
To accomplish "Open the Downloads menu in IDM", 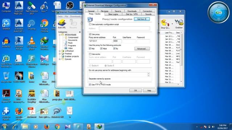I will click(75, 16).
